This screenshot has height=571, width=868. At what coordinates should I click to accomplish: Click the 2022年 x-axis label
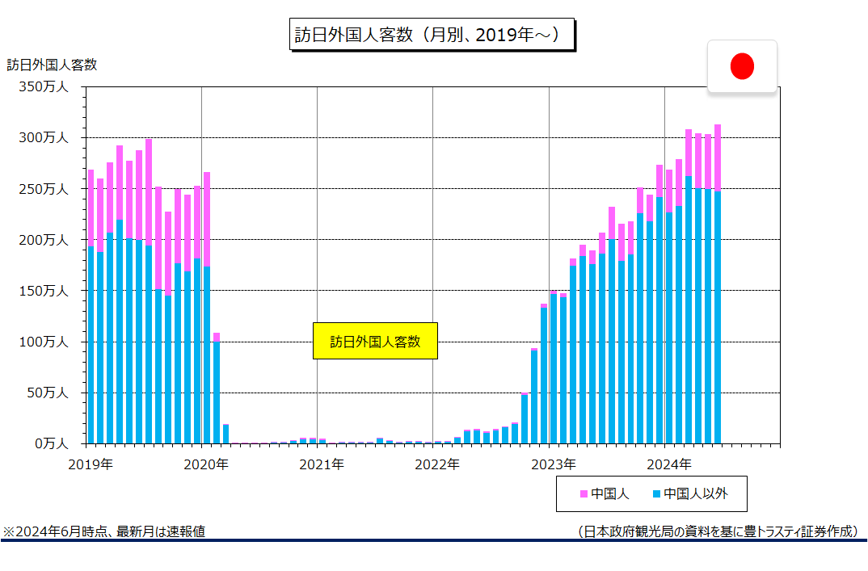click(437, 464)
